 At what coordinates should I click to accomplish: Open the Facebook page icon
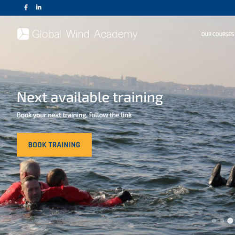26,8
